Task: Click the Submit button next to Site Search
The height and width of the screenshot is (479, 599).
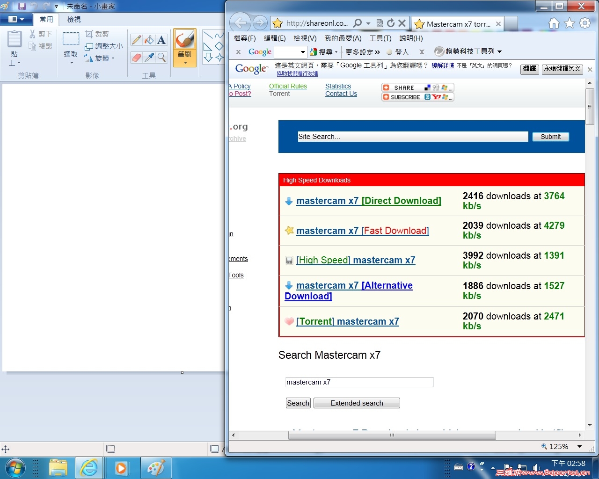Action: (x=550, y=137)
